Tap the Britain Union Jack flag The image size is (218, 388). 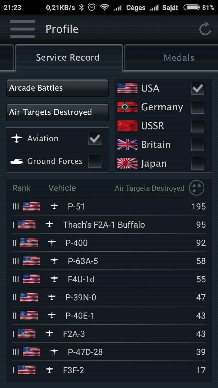coord(127,145)
